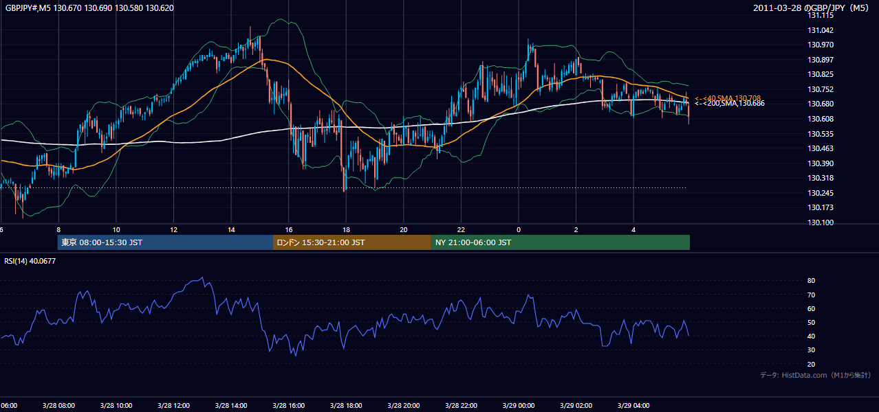Click hour 10 on the price chart time axis
This screenshot has width=879, height=412.
click(x=116, y=230)
